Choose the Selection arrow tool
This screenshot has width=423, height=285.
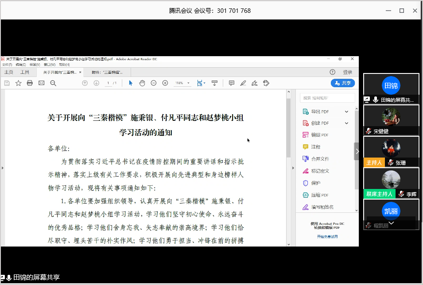[x=131, y=83]
